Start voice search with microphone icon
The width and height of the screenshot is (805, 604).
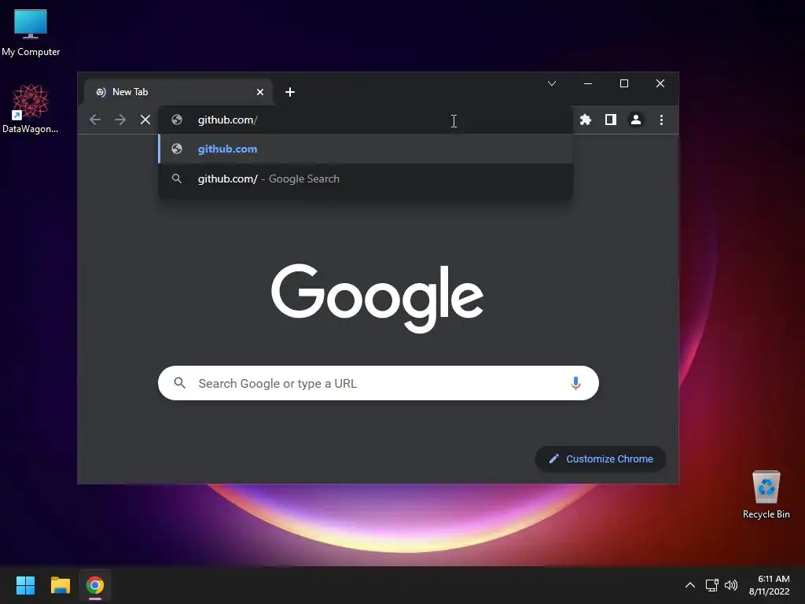click(575, 383)
